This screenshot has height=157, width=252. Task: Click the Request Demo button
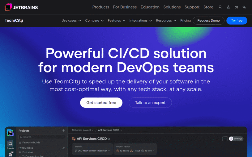click(208, 21)
